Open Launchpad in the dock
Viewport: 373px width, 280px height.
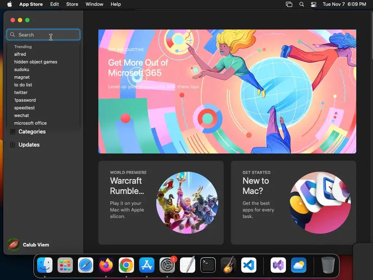tap(65, 265)
